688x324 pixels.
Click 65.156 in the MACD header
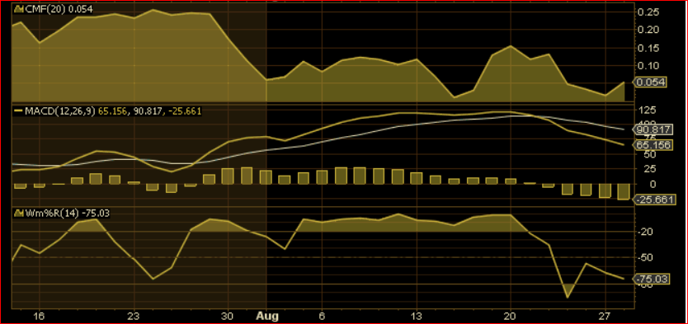coord(112,111)
